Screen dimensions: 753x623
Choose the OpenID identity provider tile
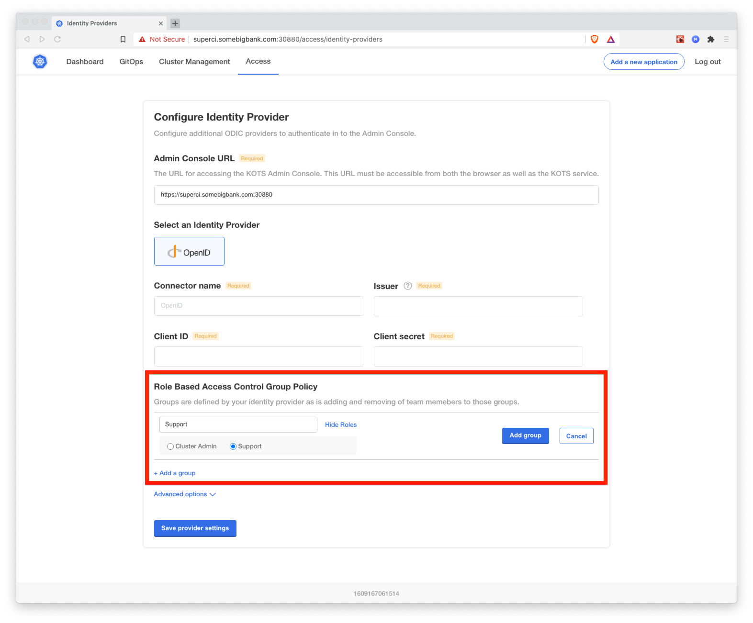coord(189,251)
